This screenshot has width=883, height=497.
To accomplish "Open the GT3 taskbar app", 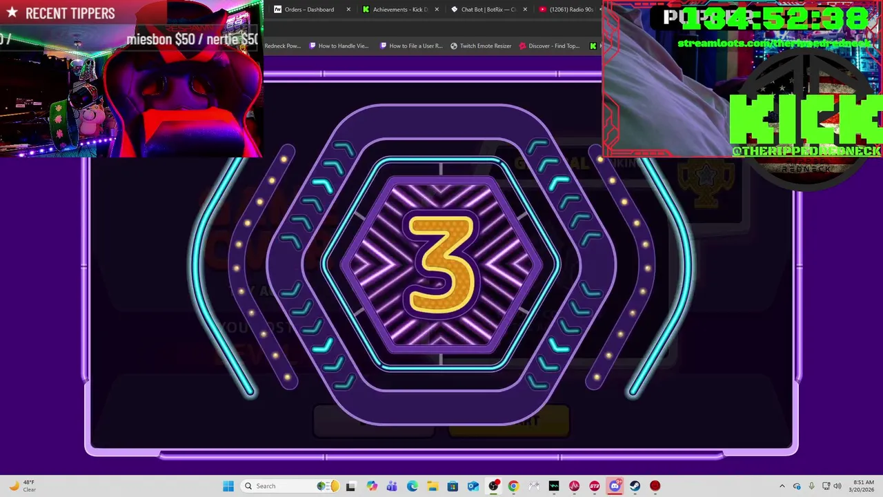I will point(594,486).
